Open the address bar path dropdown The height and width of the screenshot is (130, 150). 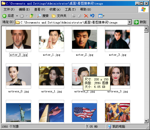129,22
